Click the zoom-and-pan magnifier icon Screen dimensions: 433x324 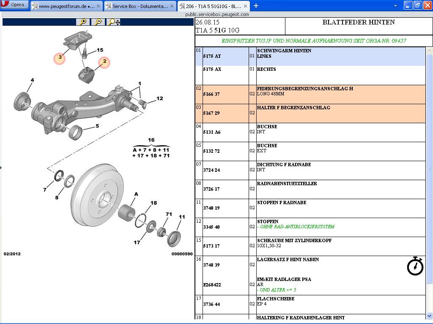114,22
